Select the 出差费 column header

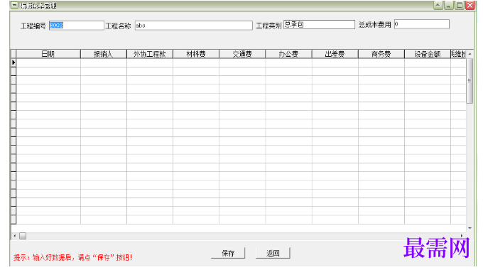coord(335,54)
